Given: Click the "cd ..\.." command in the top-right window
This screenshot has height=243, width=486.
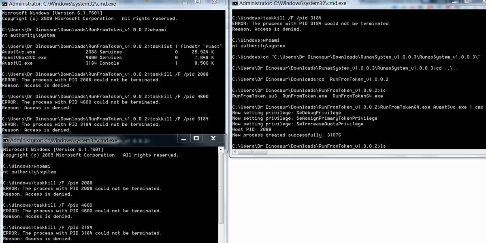Looking at the screenshot, I should pyautogui.click(x=447, y=68).
